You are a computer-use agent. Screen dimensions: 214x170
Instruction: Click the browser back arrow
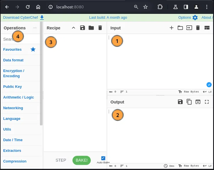(7, 7)
